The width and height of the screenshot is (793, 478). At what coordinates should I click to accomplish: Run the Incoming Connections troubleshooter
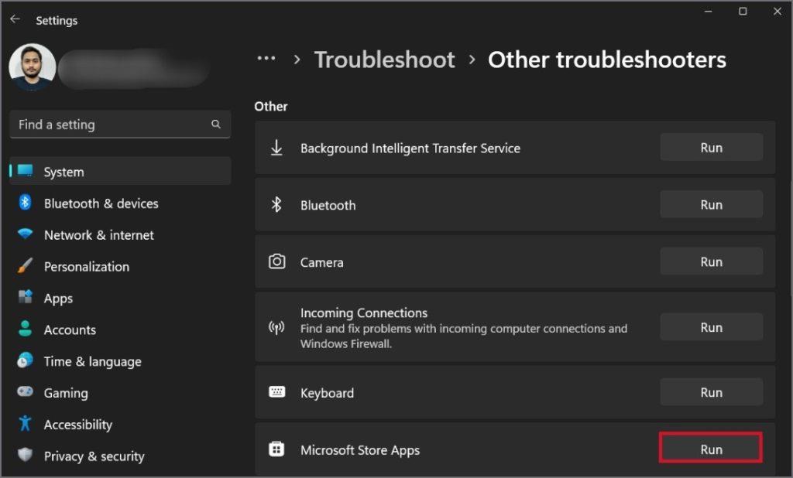[711, 327]
